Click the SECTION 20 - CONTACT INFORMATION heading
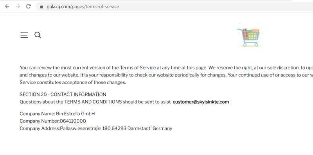This screenshot has width=313, height=155. click(x=63, y=94)
